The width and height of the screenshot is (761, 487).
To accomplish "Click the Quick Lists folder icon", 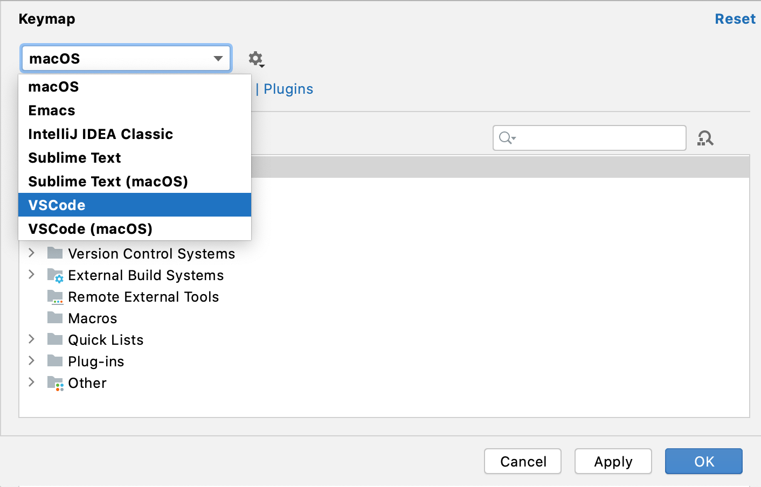I will tap(56, 339).
